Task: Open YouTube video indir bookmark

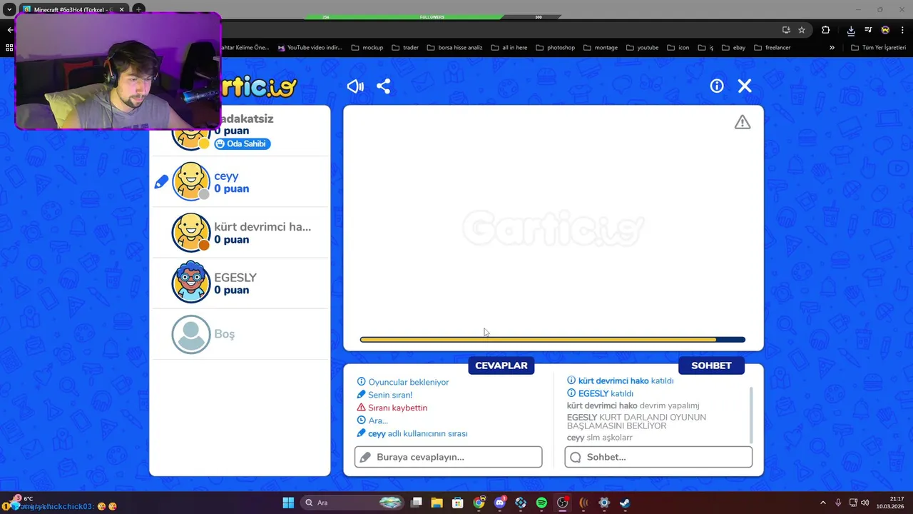Action: click(x=310, y=48)
